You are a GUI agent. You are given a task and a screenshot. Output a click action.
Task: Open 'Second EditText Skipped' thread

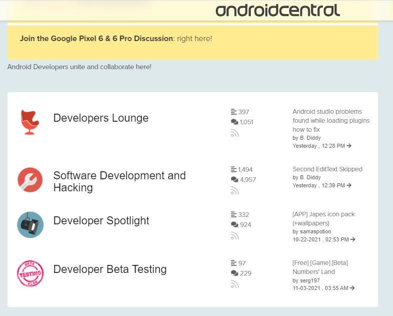327,169
